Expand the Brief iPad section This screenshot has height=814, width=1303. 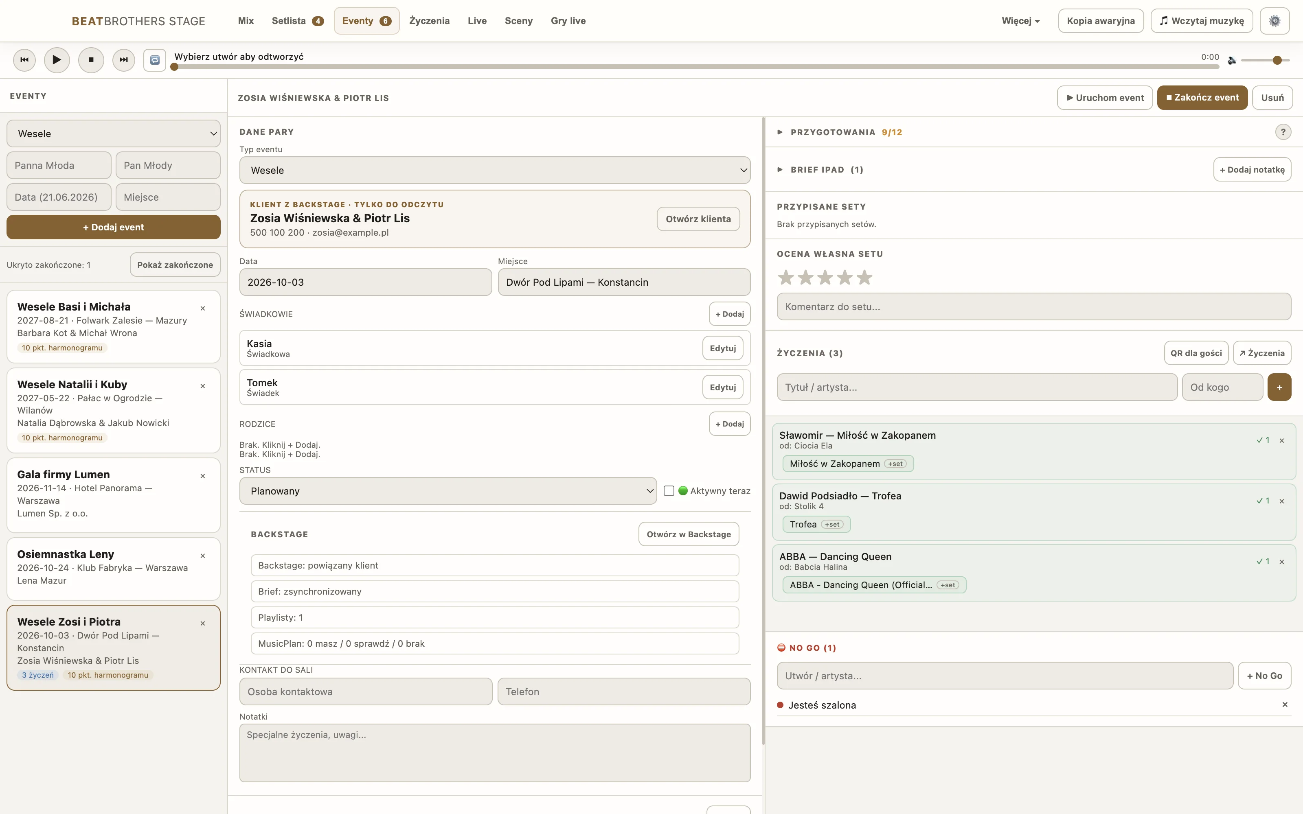(x=780, y=170)
